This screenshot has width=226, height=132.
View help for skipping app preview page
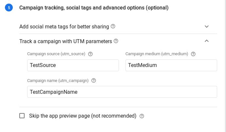coord(142,116)
